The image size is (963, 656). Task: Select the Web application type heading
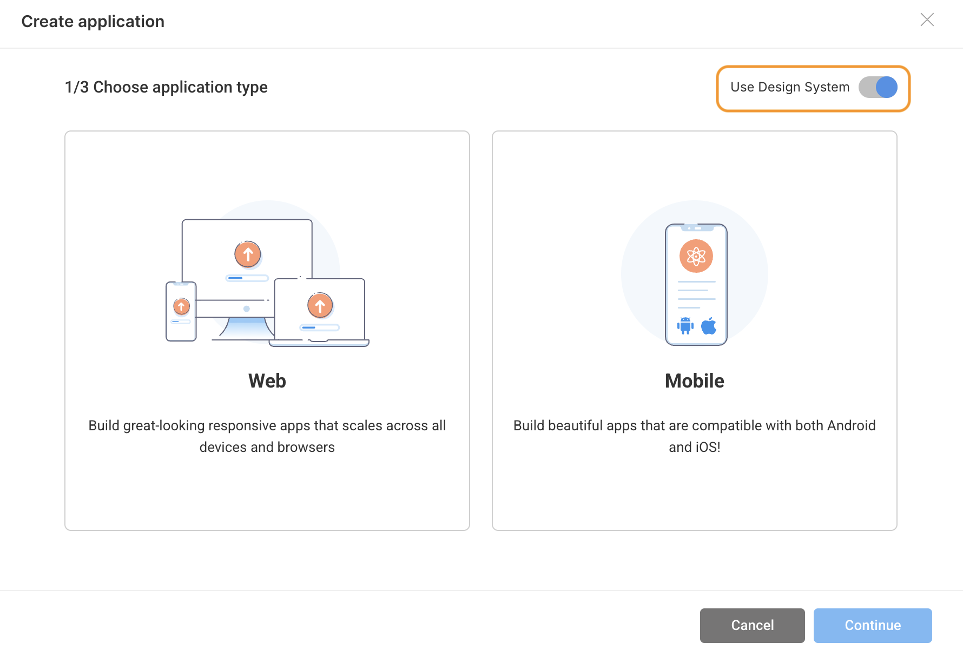click(x=267, y=381)
